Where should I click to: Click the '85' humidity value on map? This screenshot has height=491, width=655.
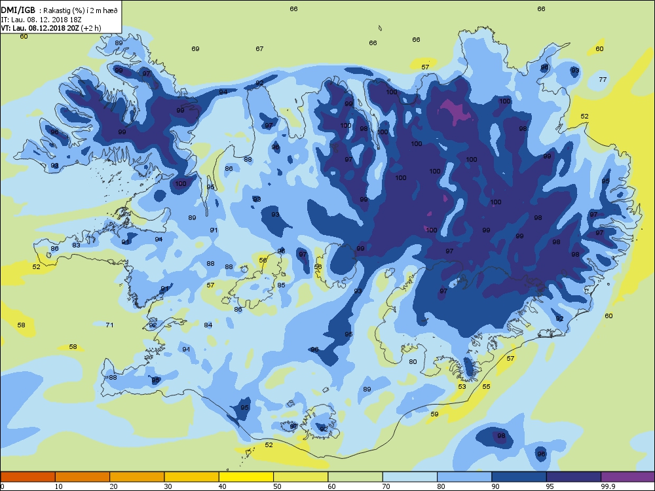[x=281, y=285]
